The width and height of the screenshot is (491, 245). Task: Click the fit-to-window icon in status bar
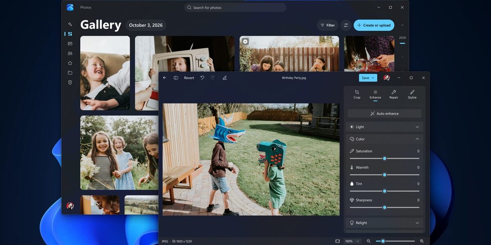(x=338, y=241)
